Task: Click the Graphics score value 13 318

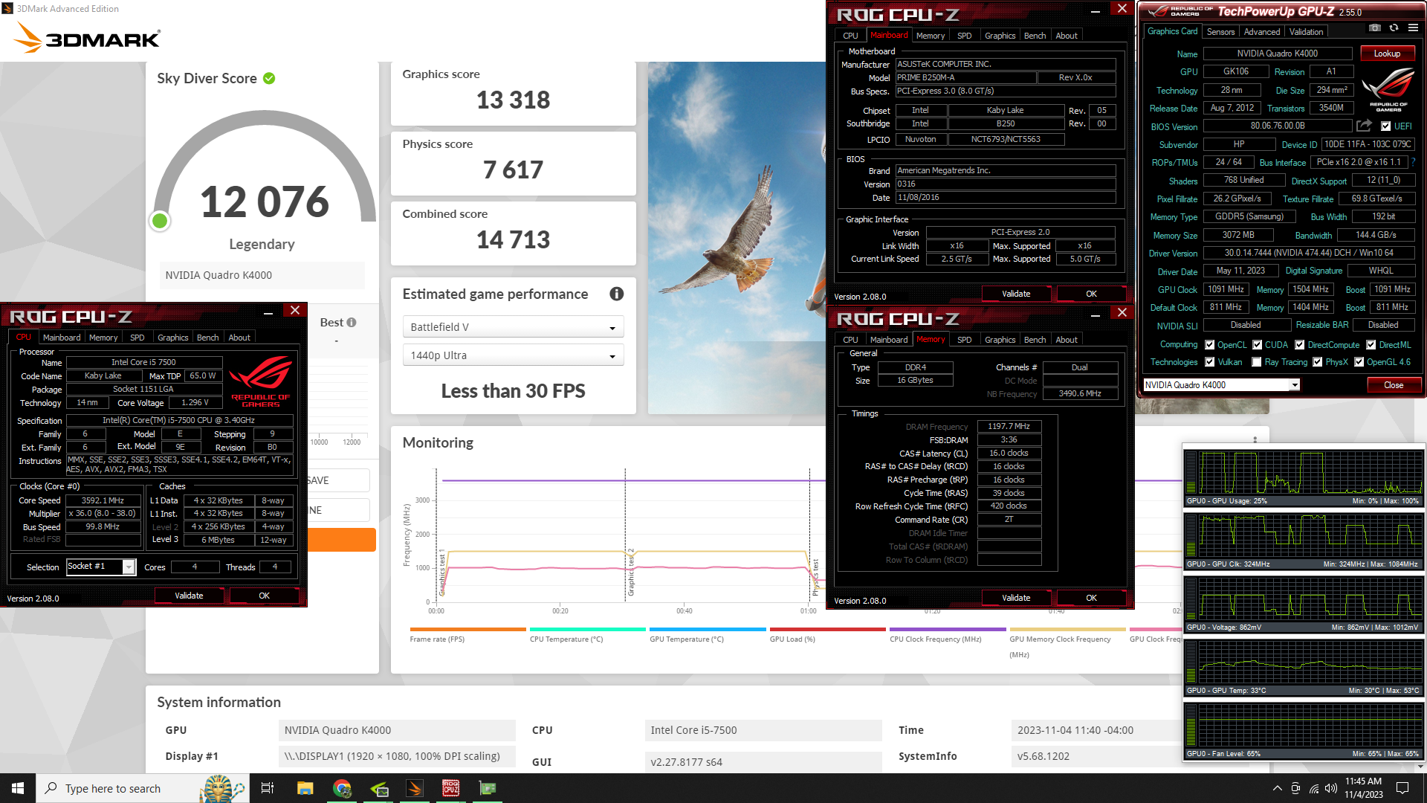Action: coord(513,100)
